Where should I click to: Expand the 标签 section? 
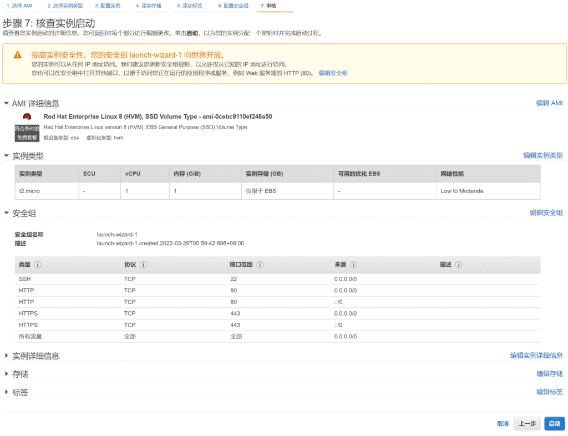[x=7, y=392]
